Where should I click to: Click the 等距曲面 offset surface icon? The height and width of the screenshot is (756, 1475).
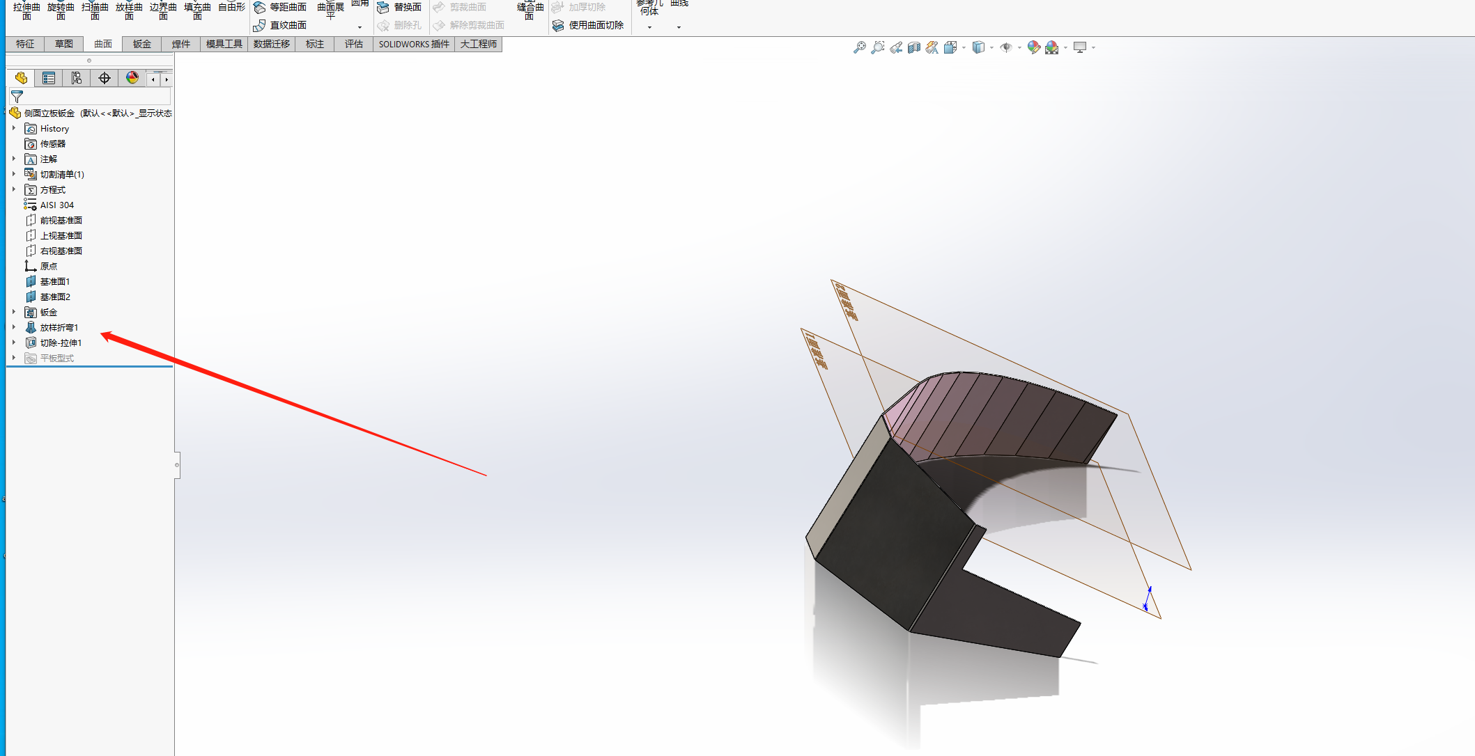pyautogui.click(x=259, y=7)
